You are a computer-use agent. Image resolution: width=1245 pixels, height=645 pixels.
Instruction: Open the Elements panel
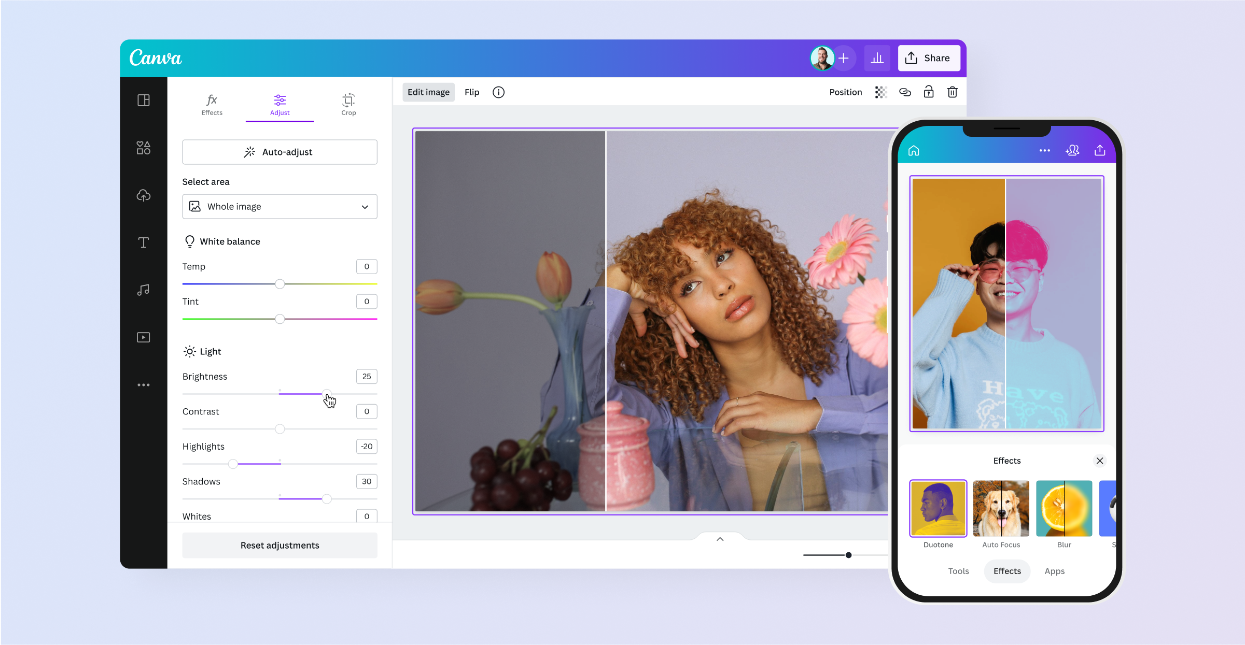click(x=144, y=148)
